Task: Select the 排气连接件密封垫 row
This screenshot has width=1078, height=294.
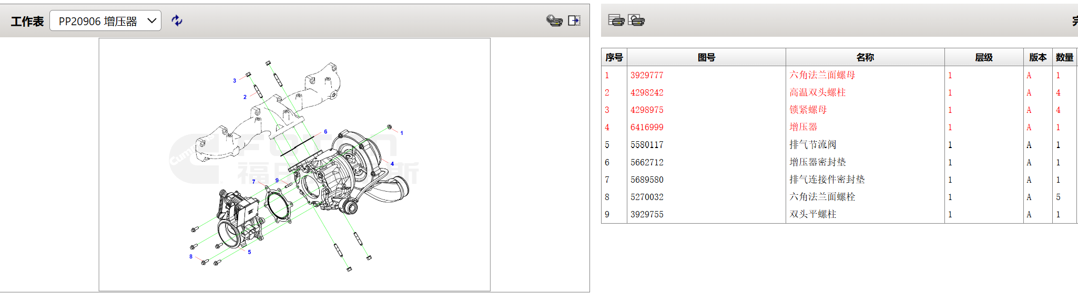Action: [827, 180]
